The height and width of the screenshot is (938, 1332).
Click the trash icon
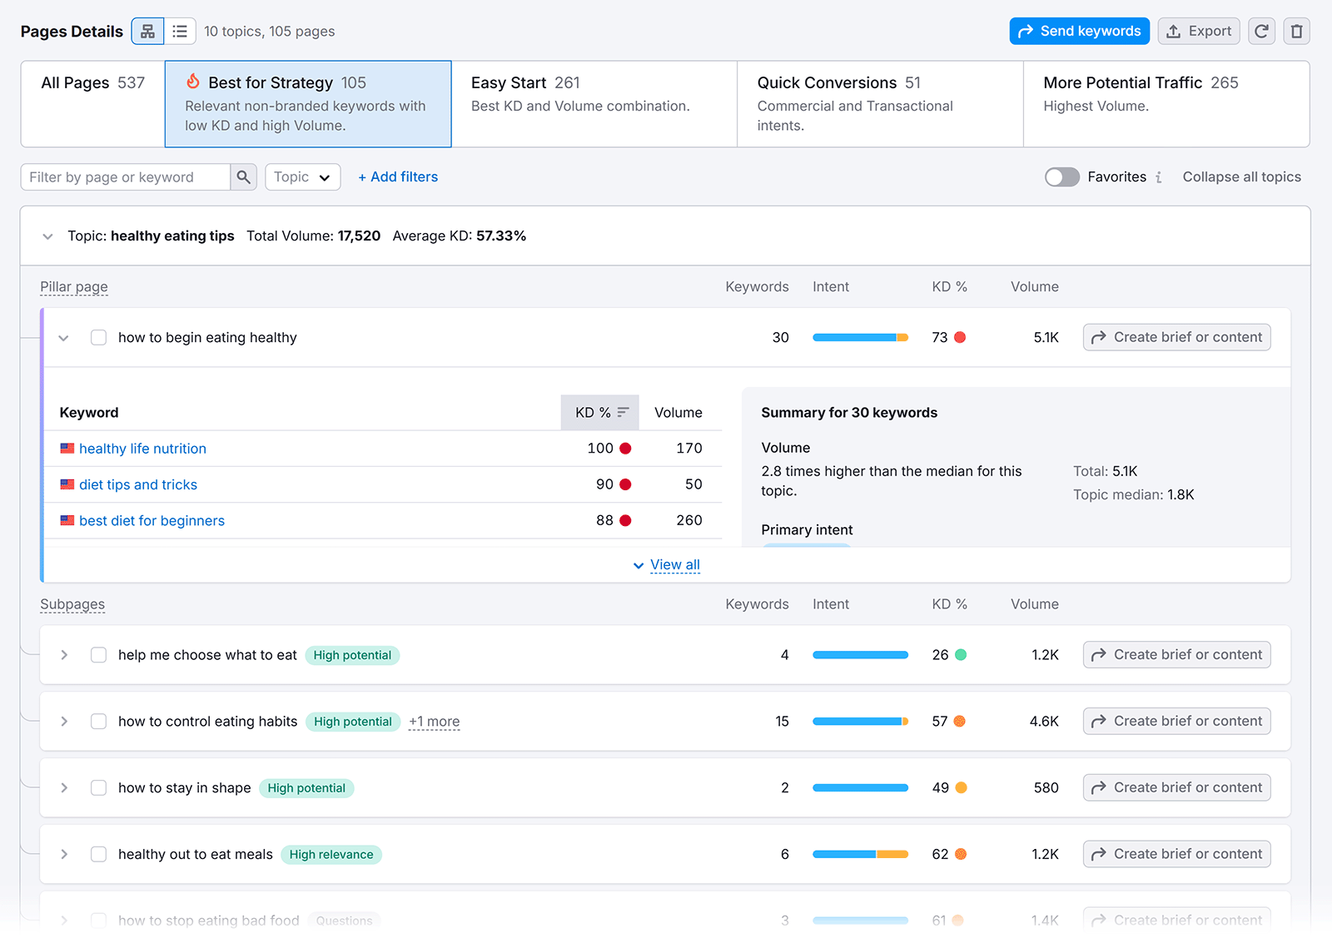pyautogui.click(x=1296, y=31)
